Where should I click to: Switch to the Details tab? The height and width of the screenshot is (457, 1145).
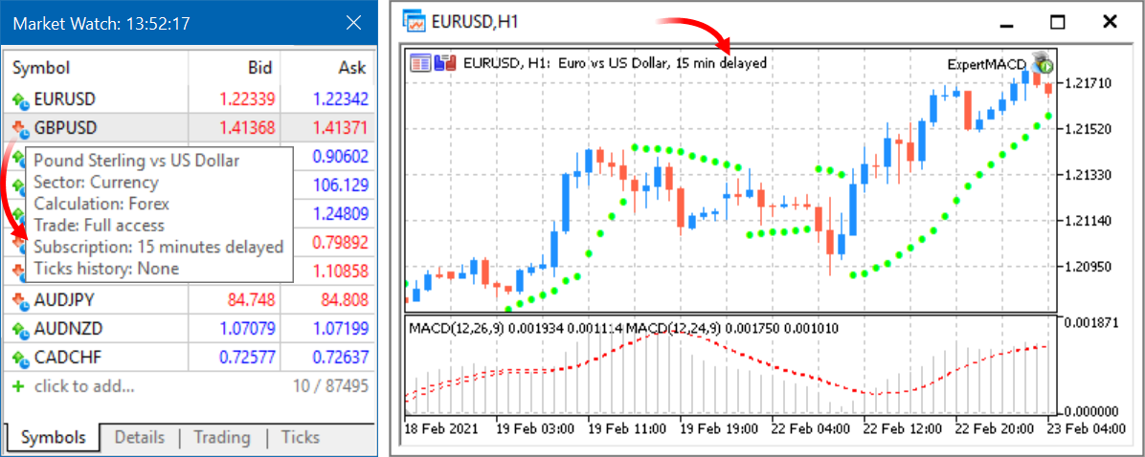tap(139, 437)
